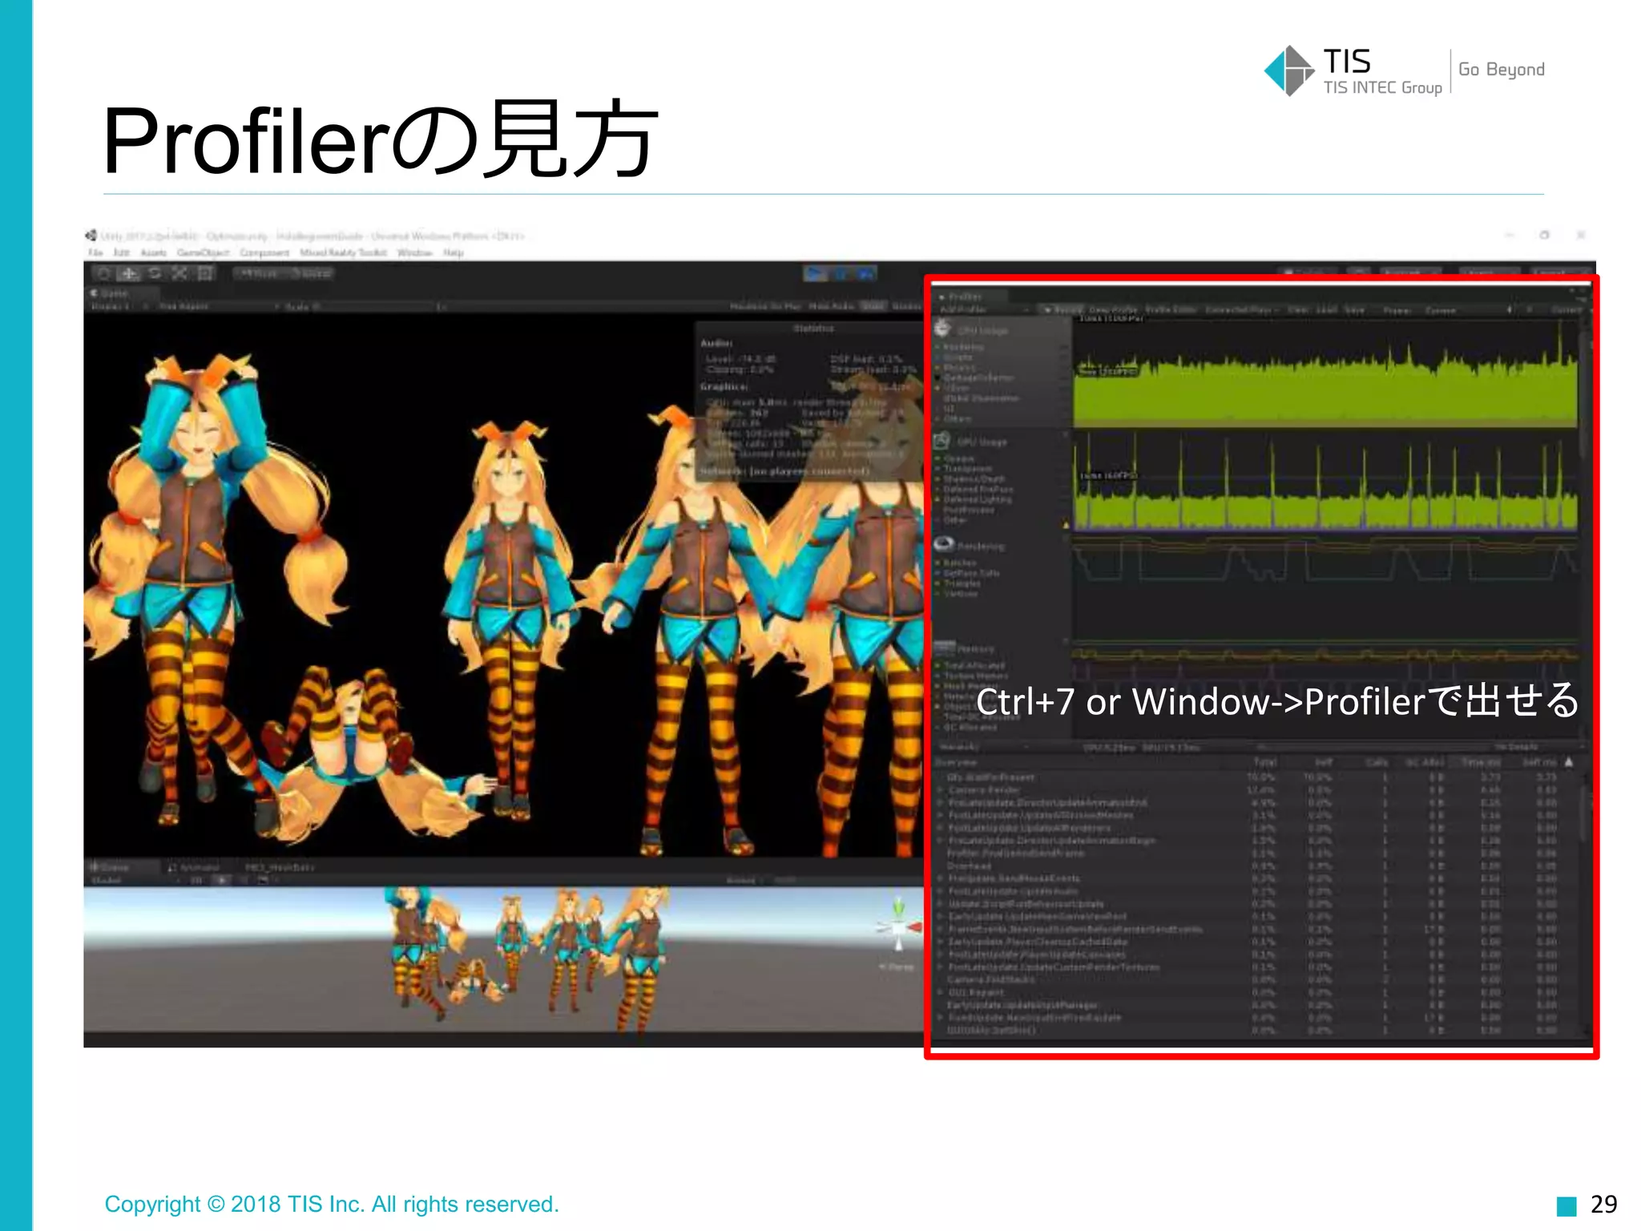Toggle Mute Audio in Game view
Viewport: 1641px width, 1231px height.
pyautogui.click(x=833, y=306)
